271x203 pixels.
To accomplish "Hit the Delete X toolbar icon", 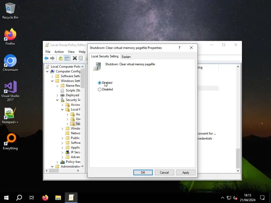I will coord(75,58).
